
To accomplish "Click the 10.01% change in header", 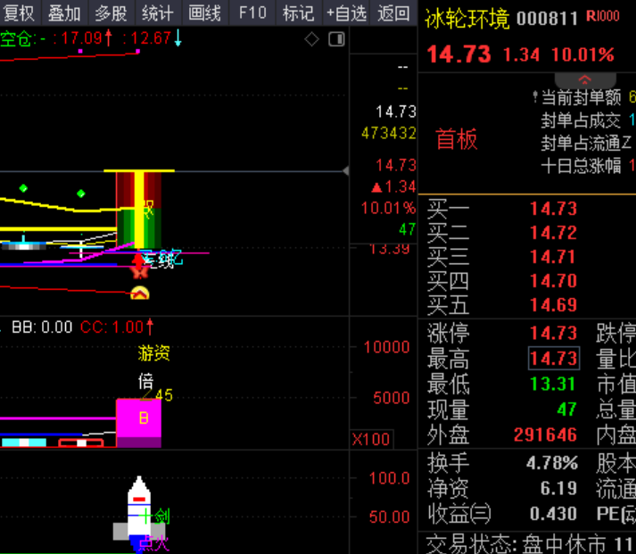I will [x=582, y=54].
